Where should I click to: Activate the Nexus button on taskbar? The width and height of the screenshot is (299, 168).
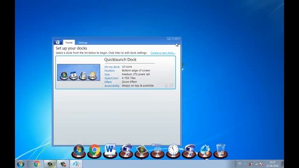point(76,164)
